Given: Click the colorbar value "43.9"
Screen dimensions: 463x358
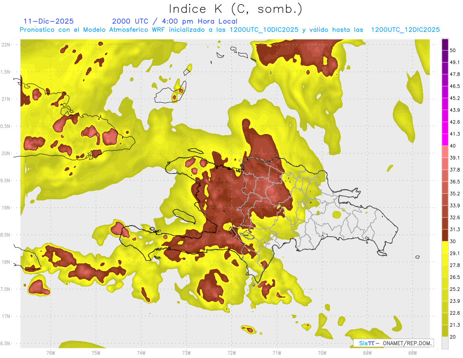Looking at the screenshot, I should [455, 110].
